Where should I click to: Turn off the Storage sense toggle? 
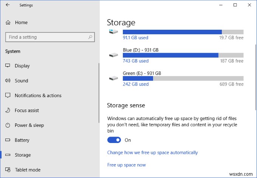[x=114, y=140]
